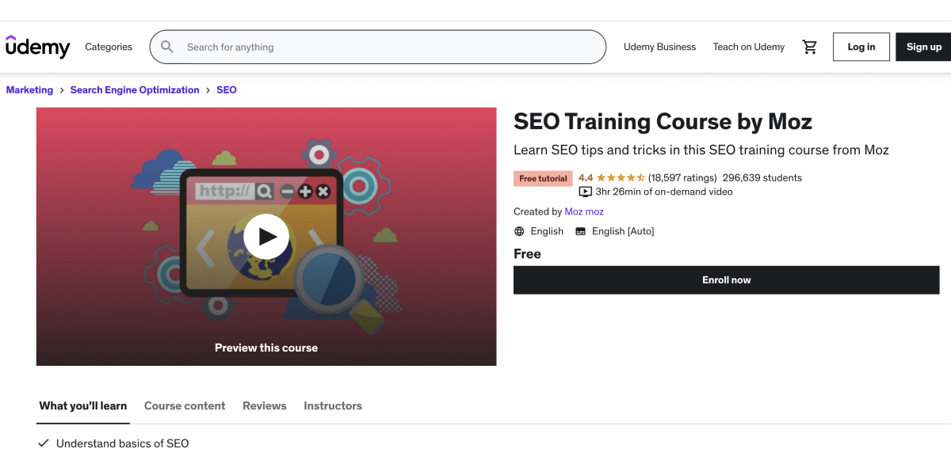Image resolution: width=951 pixels, height=464 pixels.
Task: Go to Marketing breadcrumb
Action: click(x=29, y=90)
